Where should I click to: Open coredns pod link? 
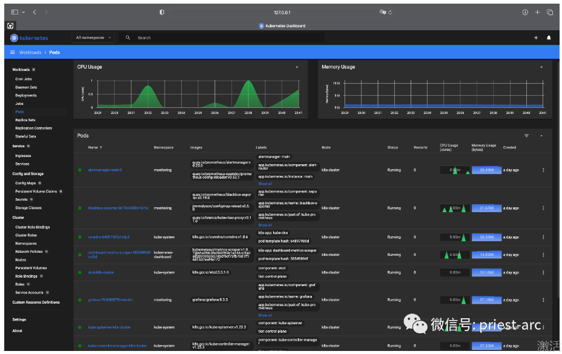point(109,237)
